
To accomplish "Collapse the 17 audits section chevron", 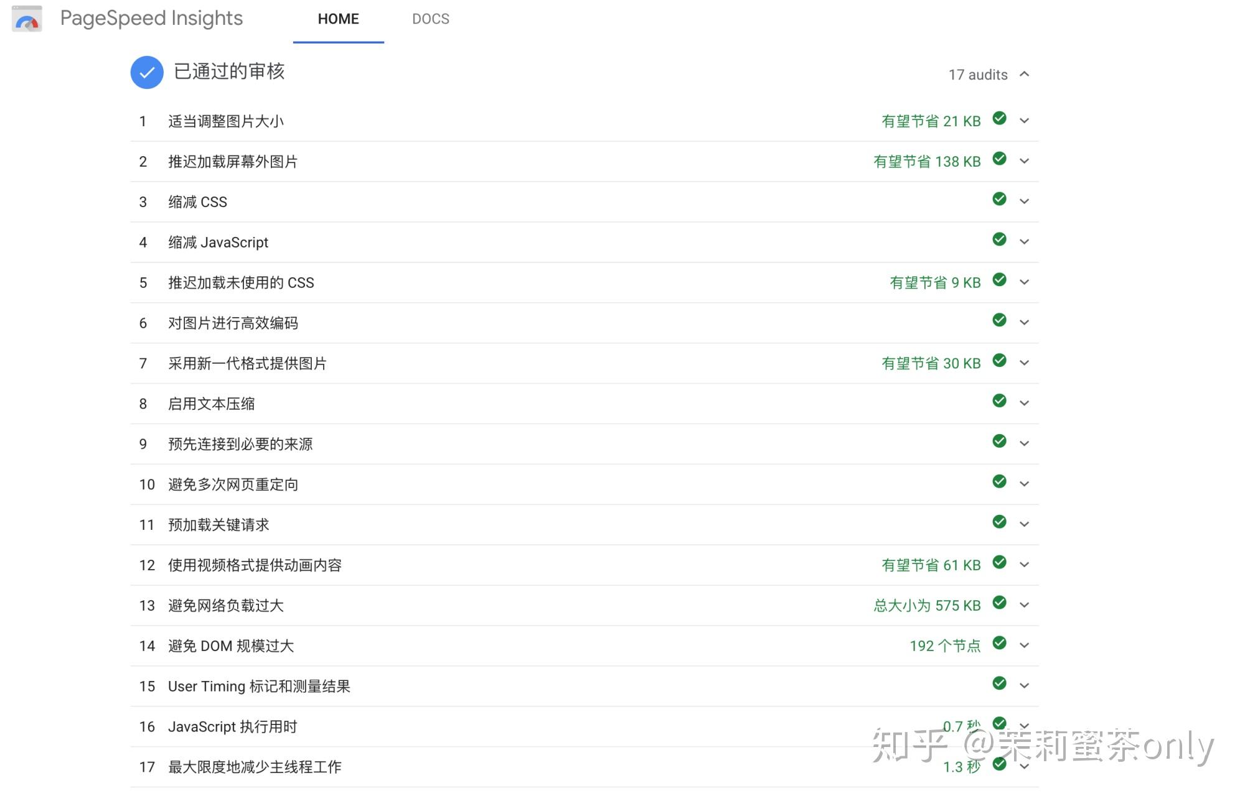I will coord(1025,75).
